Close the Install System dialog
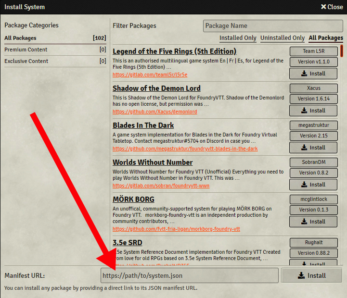Image resolution: width=347 pixels, height=298 pixels. coord(332,7)
